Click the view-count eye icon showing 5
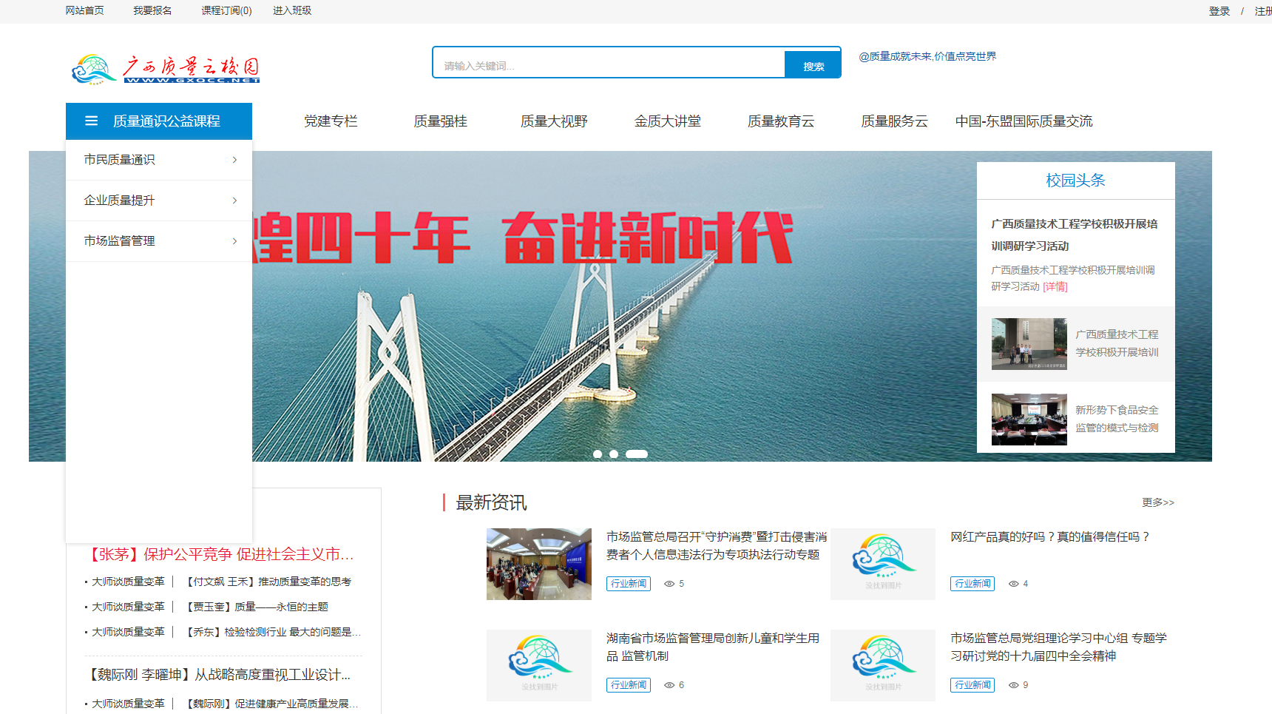Viewport: 1272px width, 714px height. (669, 584)
